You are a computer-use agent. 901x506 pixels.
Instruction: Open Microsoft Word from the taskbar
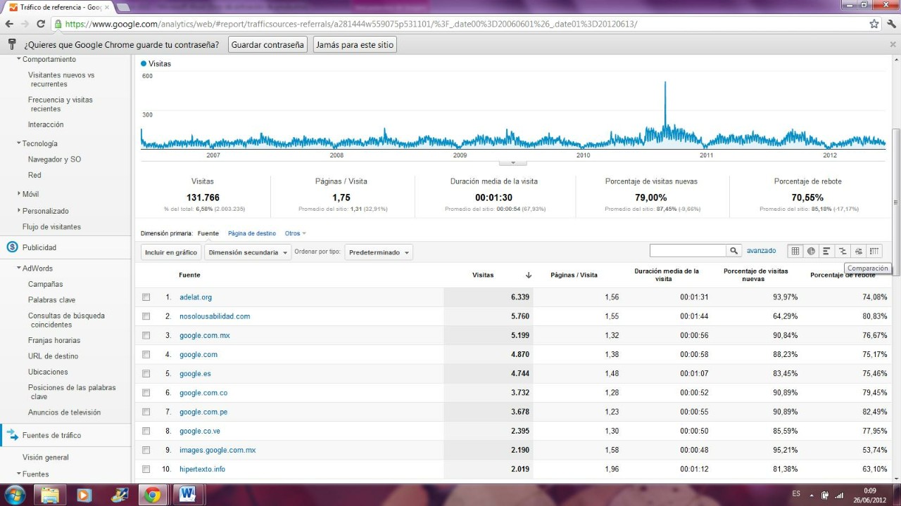click(187, 495)
